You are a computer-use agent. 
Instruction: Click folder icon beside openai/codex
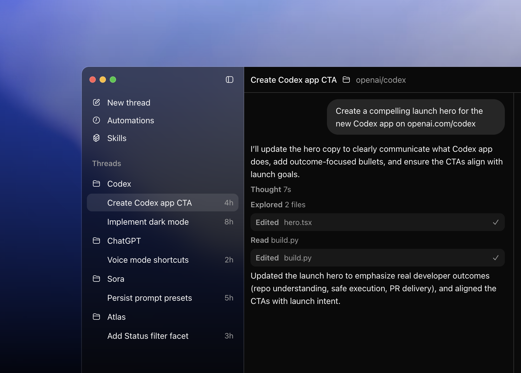[x=346, y=80]
